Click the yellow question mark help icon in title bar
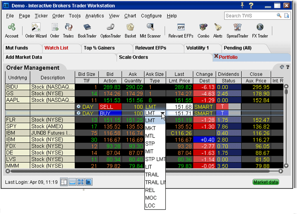 [x=251, y=5]
